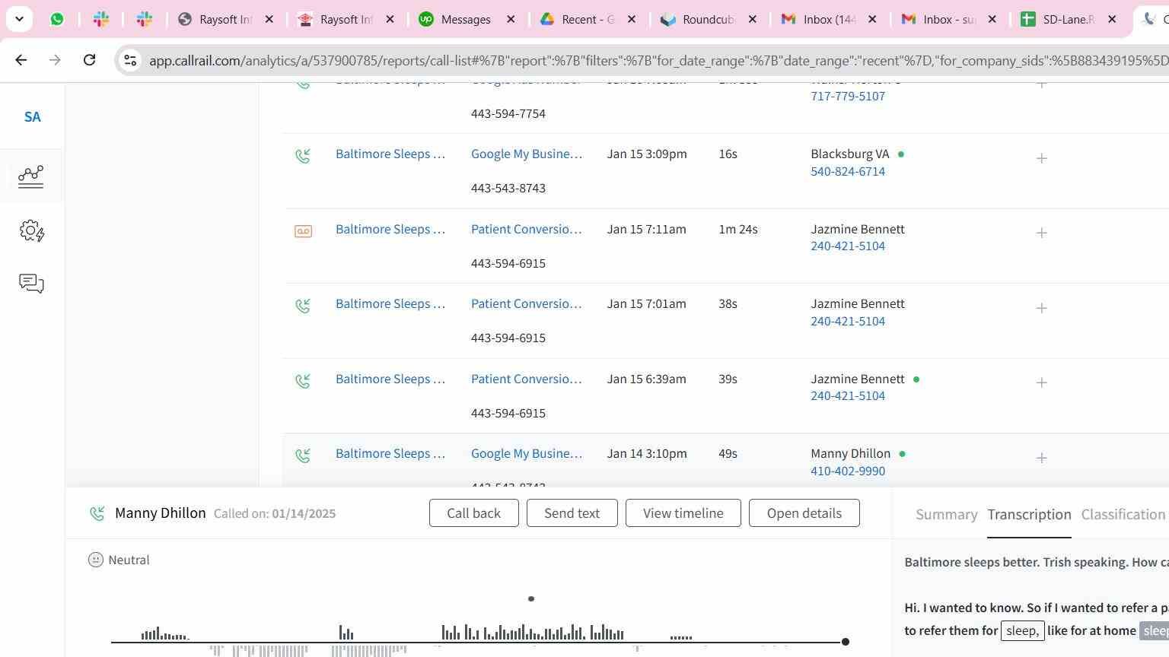Image resolution: width=1169 pixels, height=657 pixels.
Task: Click phone number 540-824-6714
Action: (848, 171)
